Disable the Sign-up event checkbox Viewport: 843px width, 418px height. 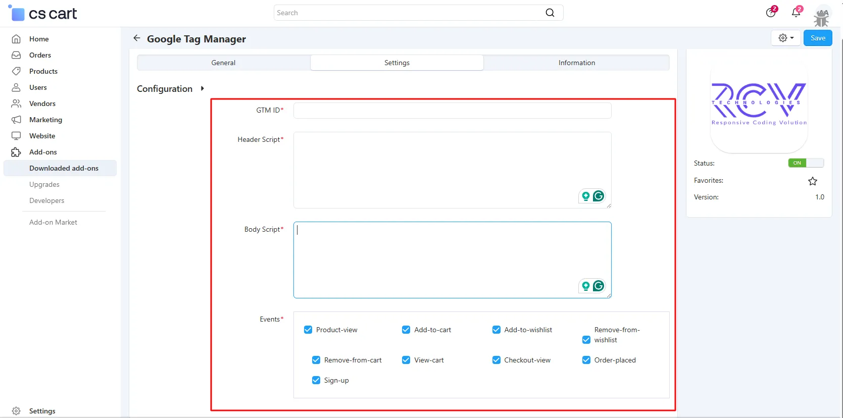point(316,380)
